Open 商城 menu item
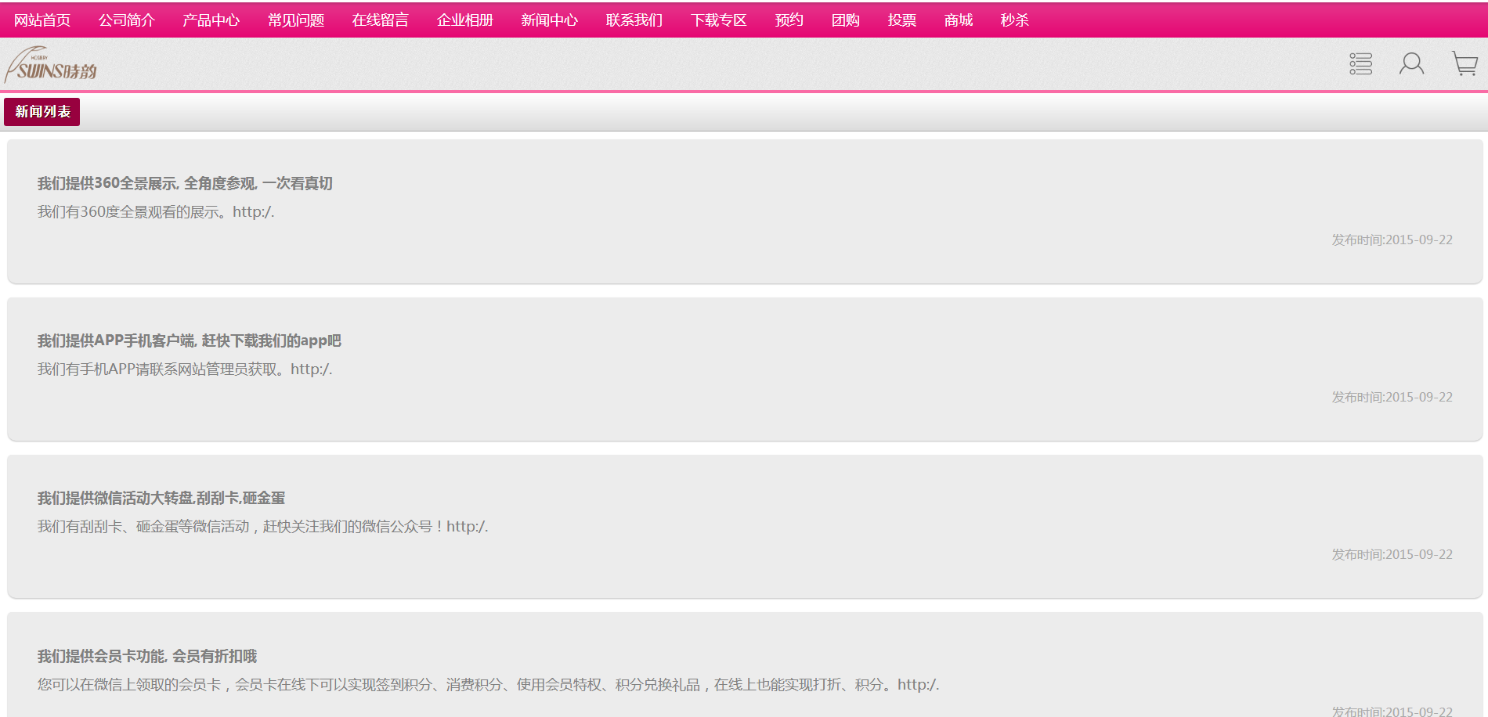Screen dimensions: 1488x717 click(x=959, y=20)
